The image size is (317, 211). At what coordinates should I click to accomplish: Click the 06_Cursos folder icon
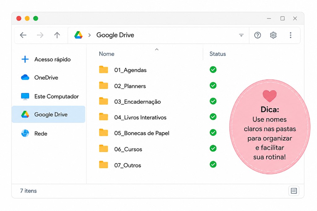click(x=103, y=149)
